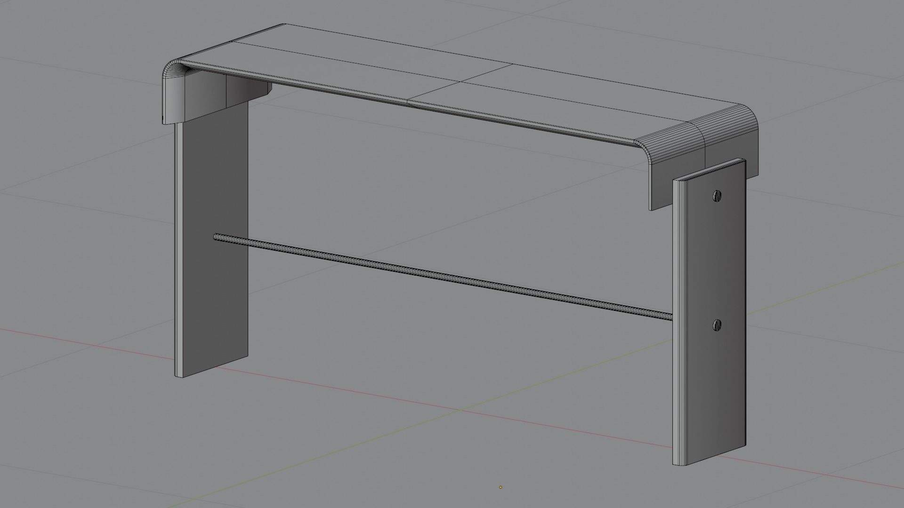
Task: Click the small orange origin dot below the model
Action: click(500, 487)
